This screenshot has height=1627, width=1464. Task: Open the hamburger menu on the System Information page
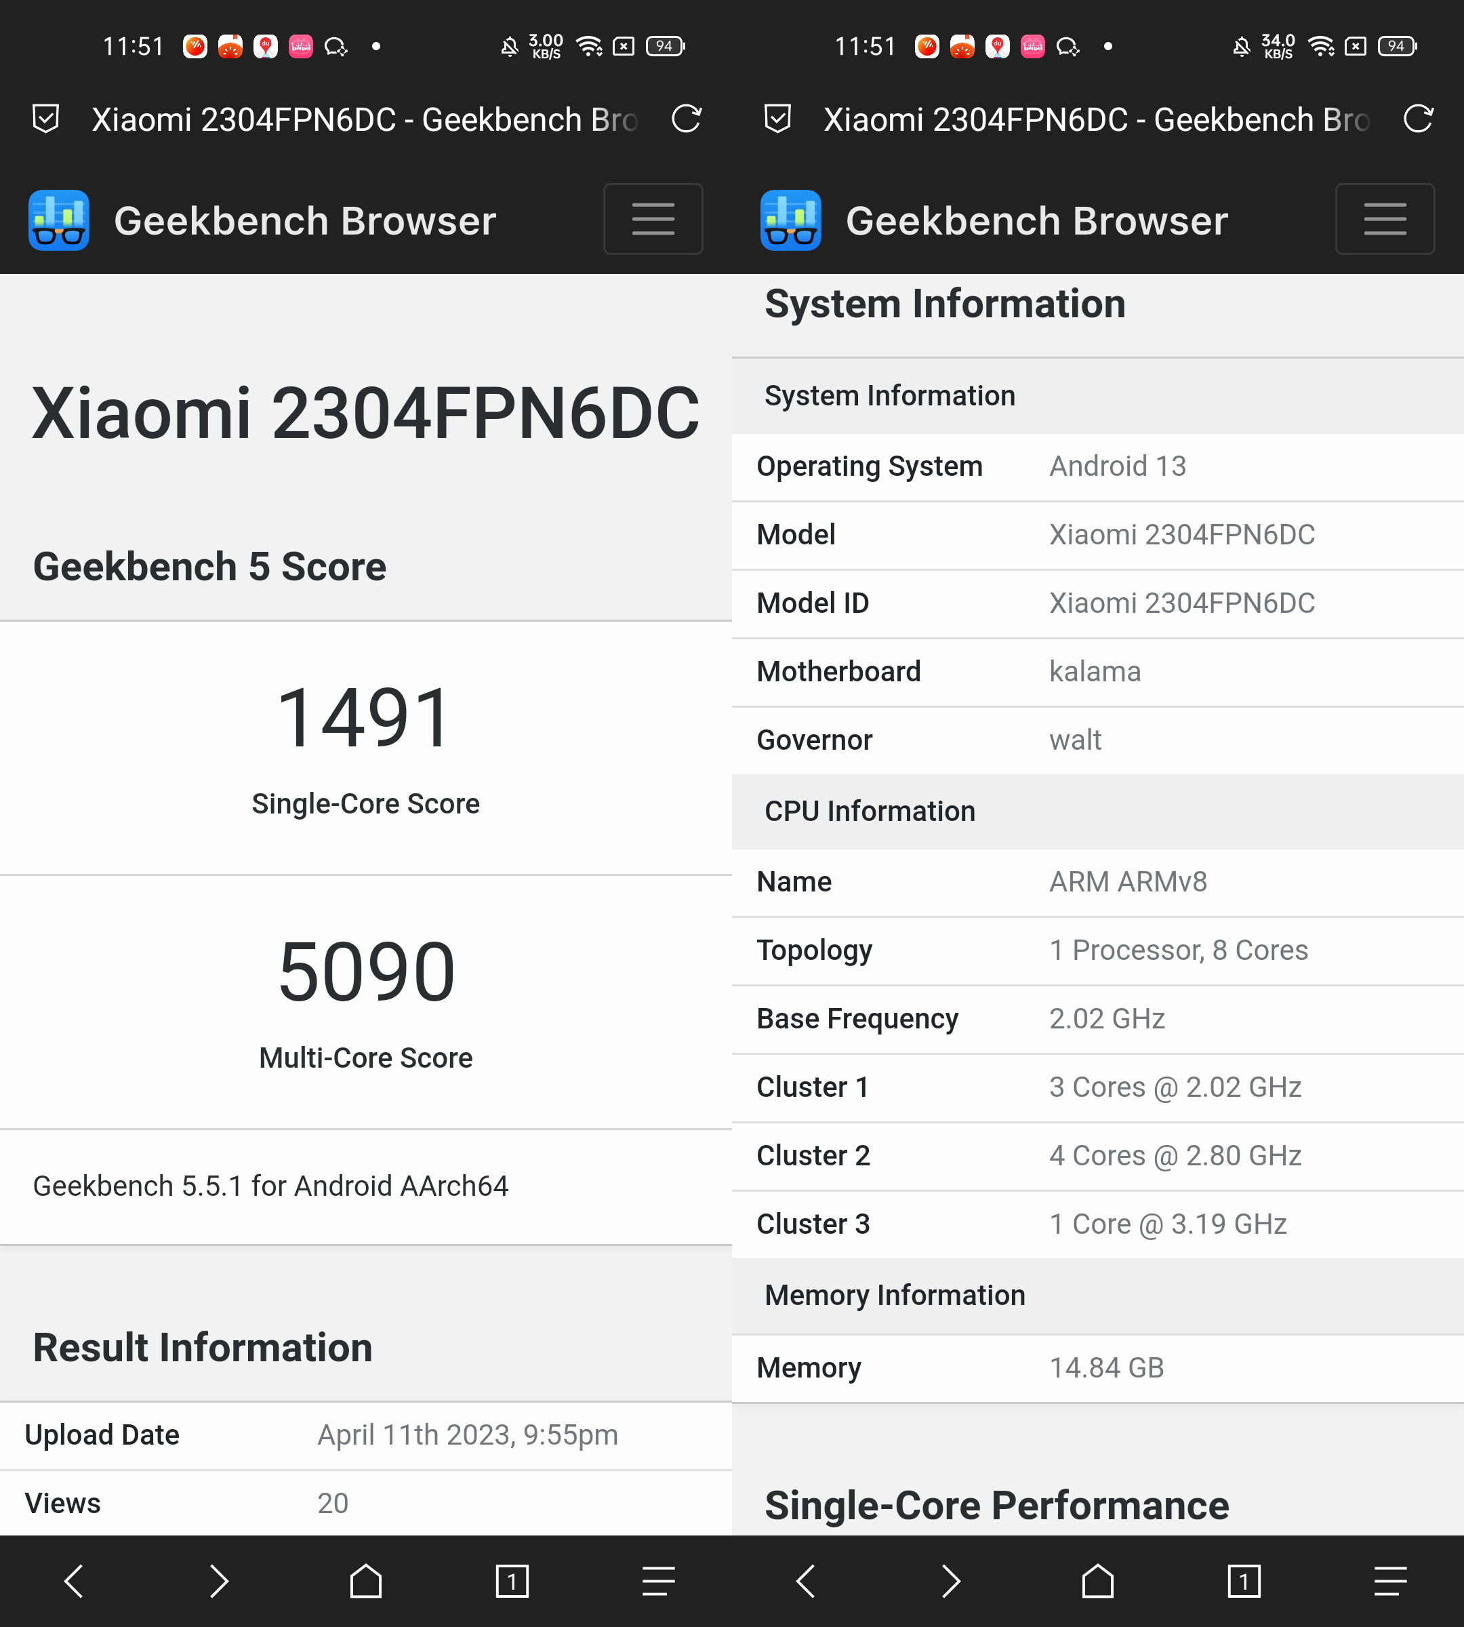[x=1385, y=219]
